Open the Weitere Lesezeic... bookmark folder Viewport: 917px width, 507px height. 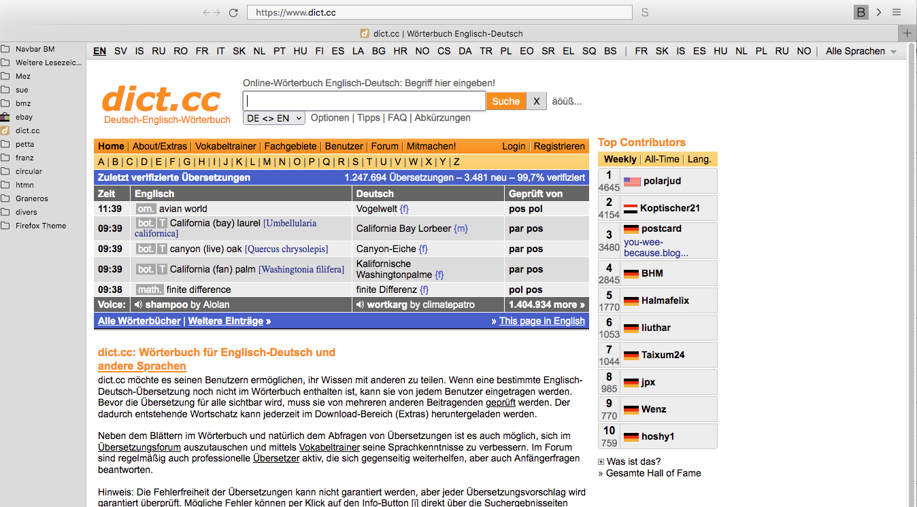[x=42, y=63]
